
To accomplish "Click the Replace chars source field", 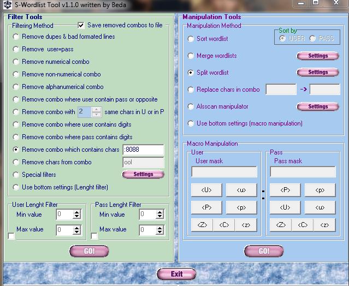I will pyautogui.click(x=281, y=90).
